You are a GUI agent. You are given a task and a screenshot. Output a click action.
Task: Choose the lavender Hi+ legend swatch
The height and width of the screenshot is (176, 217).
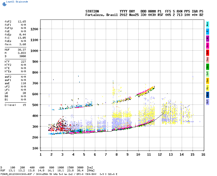[x=208, y=102]
